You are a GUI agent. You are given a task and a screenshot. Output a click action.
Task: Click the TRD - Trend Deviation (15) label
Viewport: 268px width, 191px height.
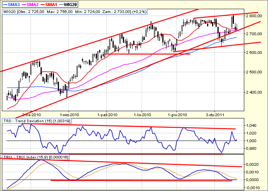click(37, 121)
